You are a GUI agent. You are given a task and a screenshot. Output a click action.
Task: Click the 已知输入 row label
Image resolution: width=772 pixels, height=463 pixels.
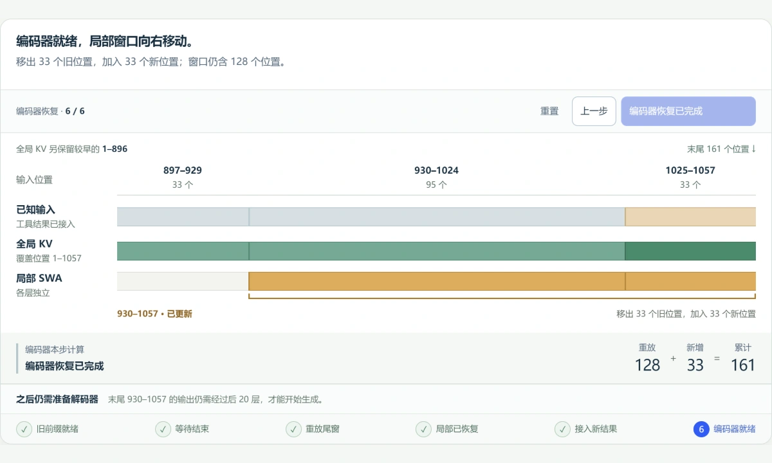click(35, 210)
